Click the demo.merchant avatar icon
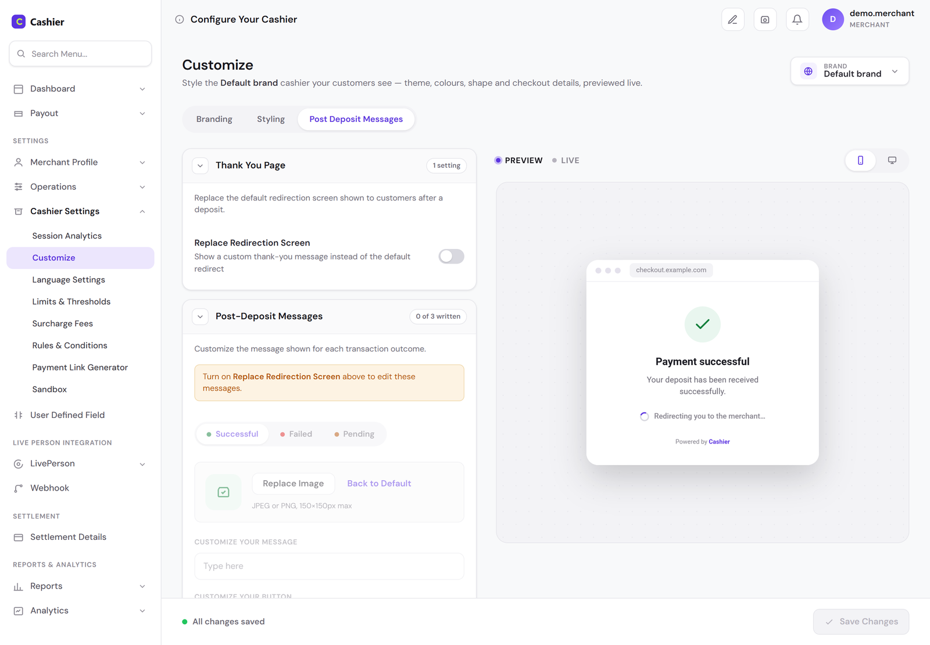This screenshot has height=645, width=930. tap(832, 19)
